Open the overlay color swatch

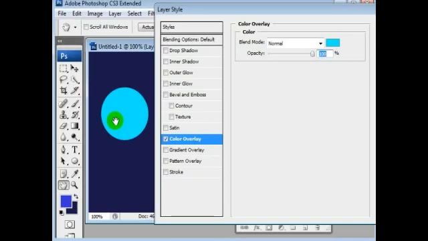(x=333, y=43)
